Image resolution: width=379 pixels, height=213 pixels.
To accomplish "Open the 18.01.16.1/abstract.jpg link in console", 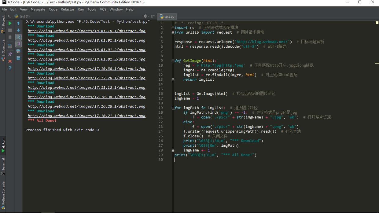I will point(86,31).
